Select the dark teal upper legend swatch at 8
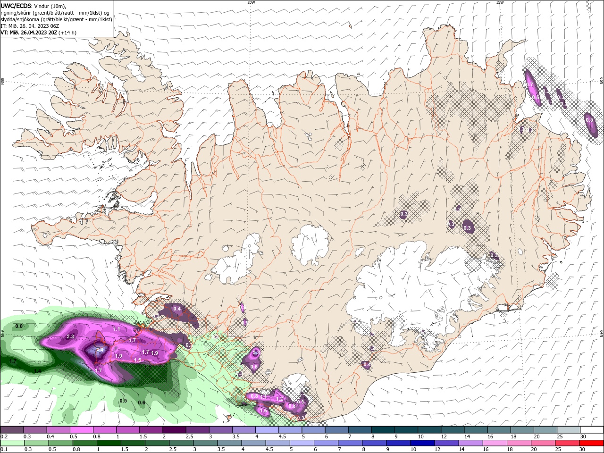This screenshot has width=604, height=453. tap(383, 430)
